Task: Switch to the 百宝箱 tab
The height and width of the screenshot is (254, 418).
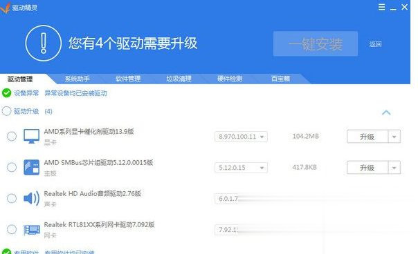Action: click(x=280, y=79)
